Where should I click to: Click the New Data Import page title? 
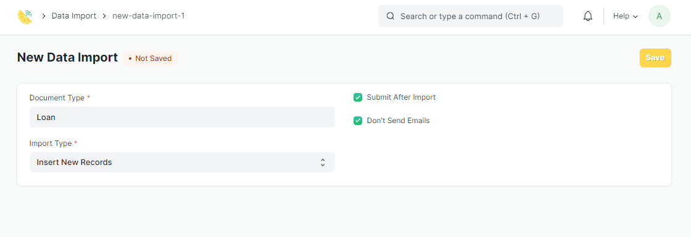pos(67,58)
